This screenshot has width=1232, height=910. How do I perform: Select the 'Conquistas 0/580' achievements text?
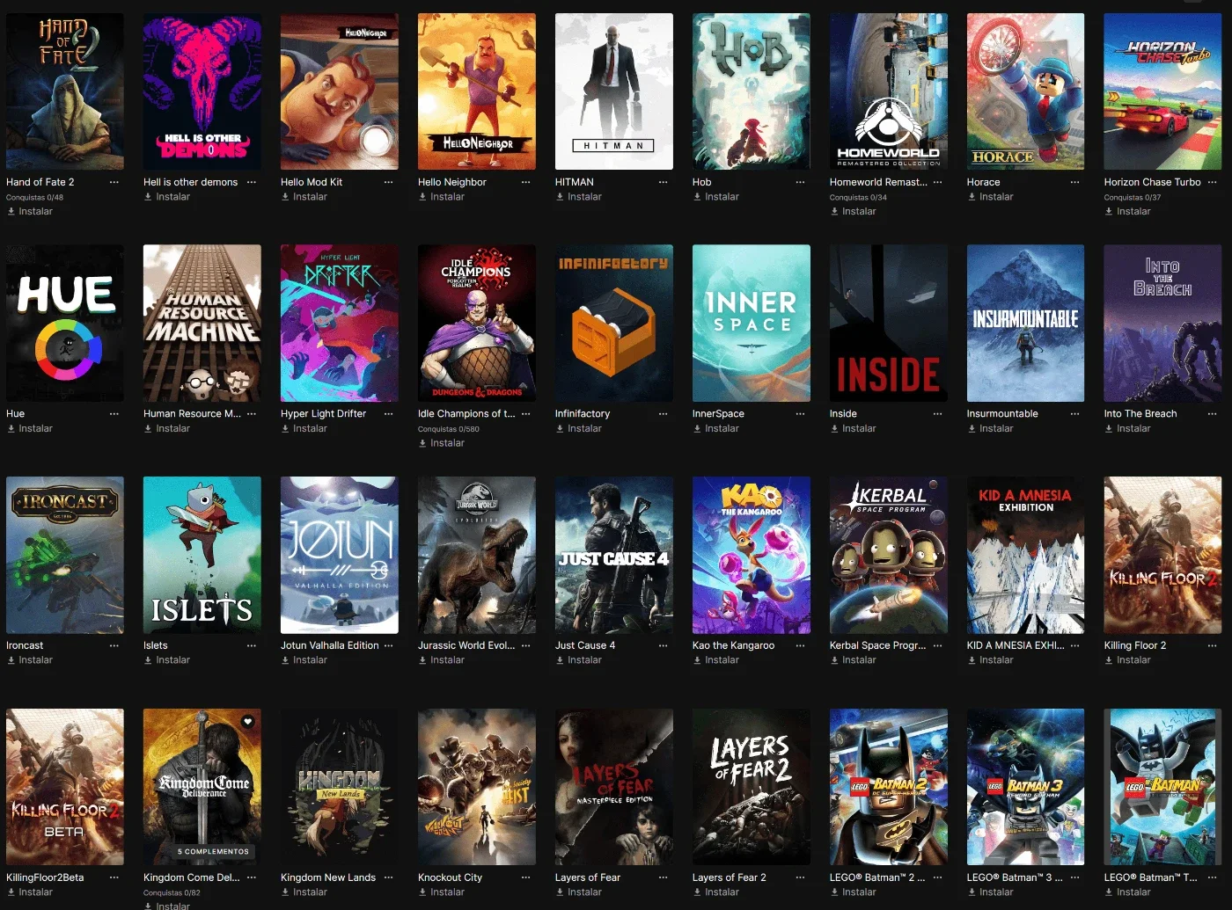click(x=449, y=429)
